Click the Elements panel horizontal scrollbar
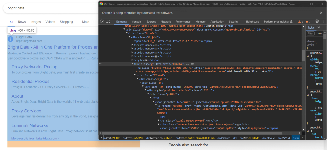This screenshot has height=150, width=327. [192, 133]
